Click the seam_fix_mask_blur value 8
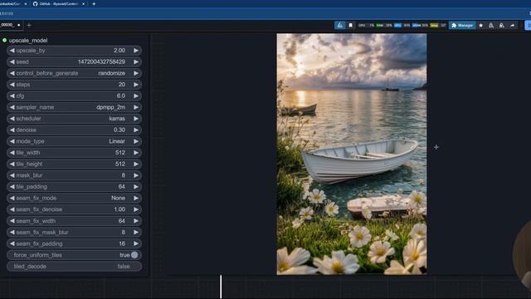This screenshot has width=531, height=299. point(124,233)
